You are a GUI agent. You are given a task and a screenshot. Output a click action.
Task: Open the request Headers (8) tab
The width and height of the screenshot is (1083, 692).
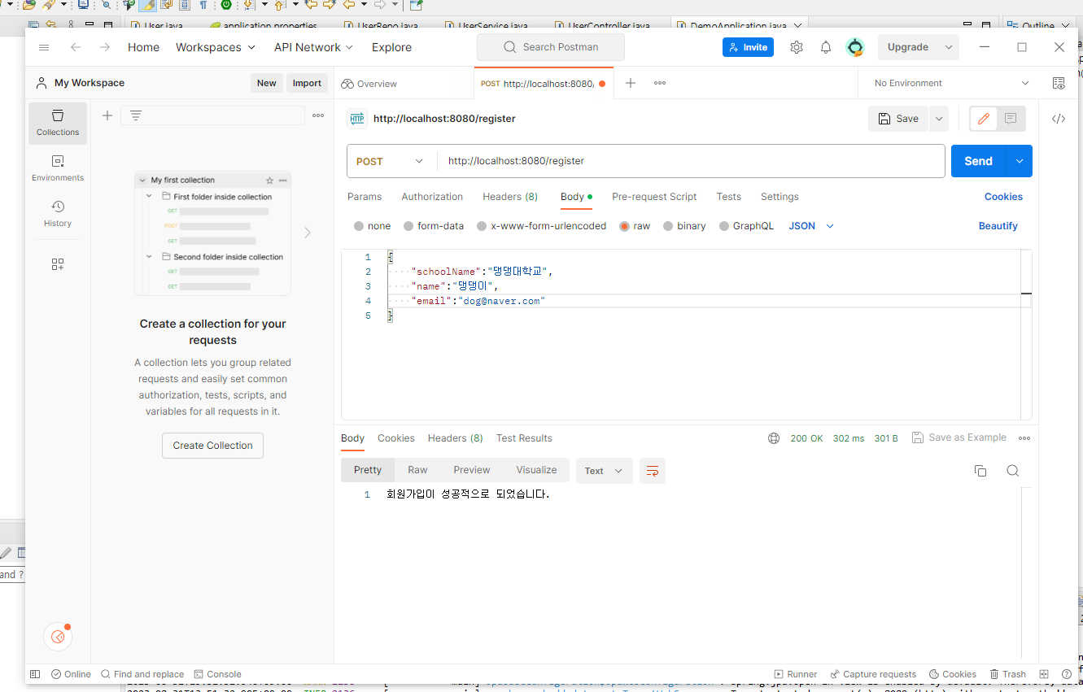[510, 197]
